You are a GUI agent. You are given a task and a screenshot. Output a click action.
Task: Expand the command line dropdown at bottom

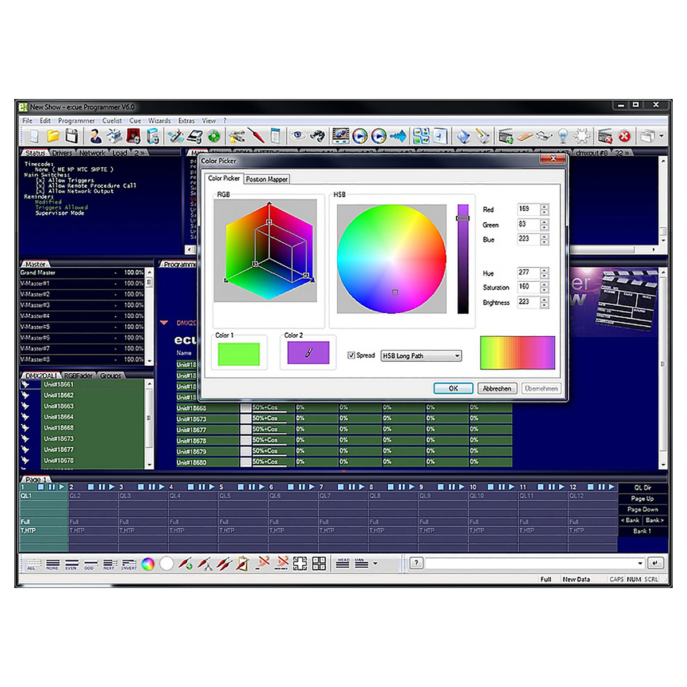(641, 563)
